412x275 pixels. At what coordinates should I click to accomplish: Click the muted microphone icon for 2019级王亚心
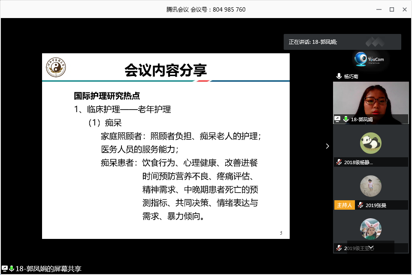pos(339,248)
